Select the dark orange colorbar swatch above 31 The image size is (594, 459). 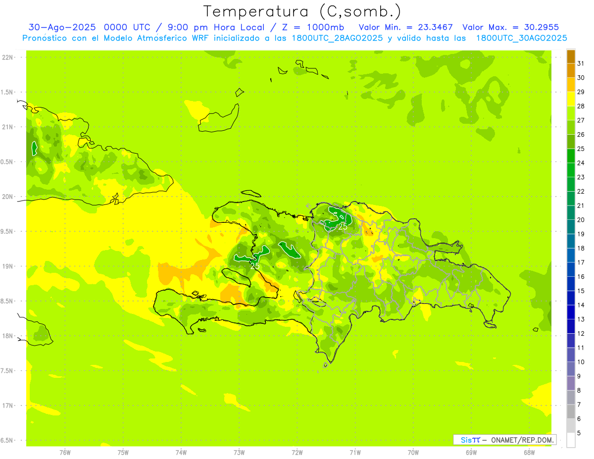(571, 56)
